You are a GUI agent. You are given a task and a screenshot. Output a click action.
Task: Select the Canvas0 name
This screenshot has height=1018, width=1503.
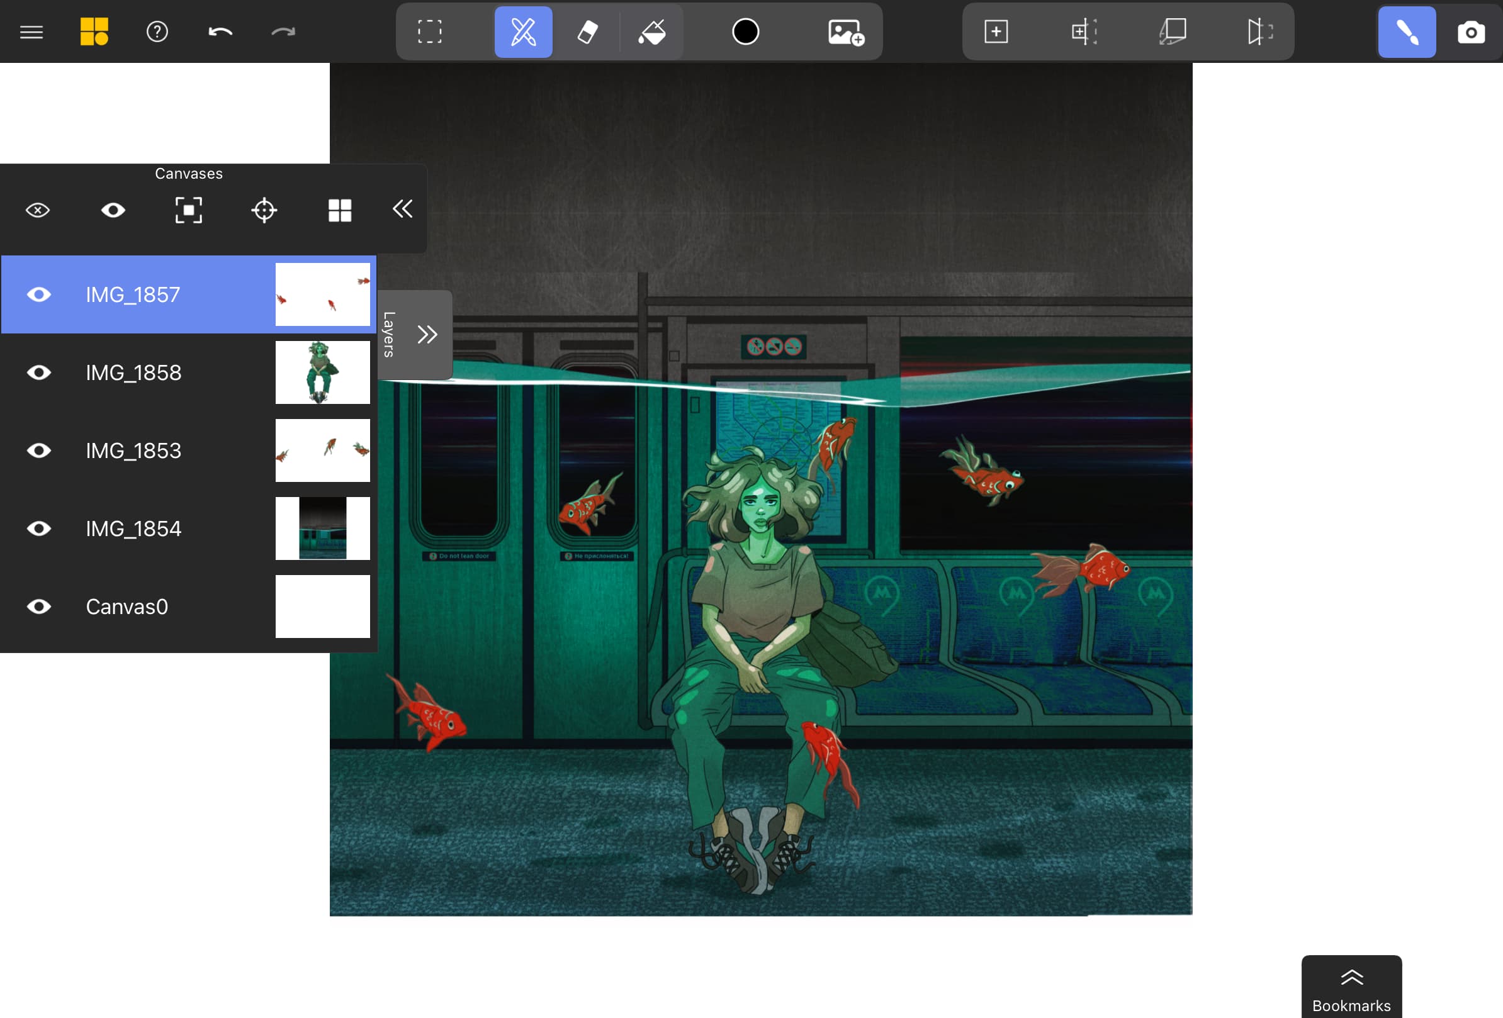[127, 607]
